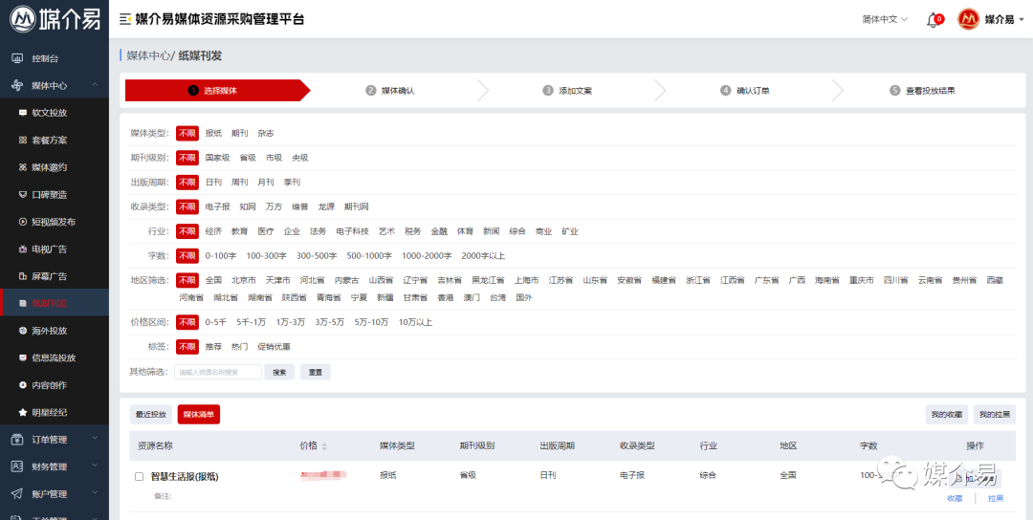The width and height of the screenshot is (1033, 520).
Task: Click the user avatar logo at top right
Action: tap(968, 19)
